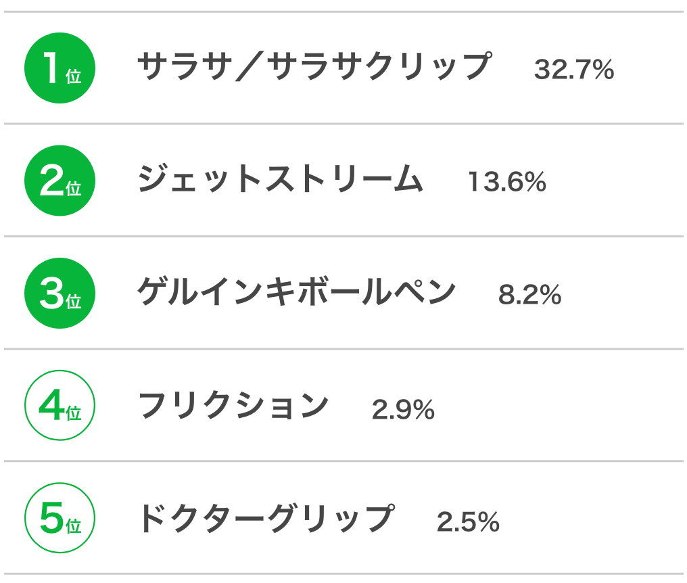Click the green 2位 rank badge
Screen dimensions: 687x583
point(60,181)
